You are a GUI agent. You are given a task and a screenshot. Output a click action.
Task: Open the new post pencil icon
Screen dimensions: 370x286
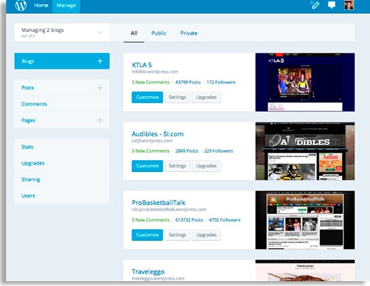(x=315, y=5)
